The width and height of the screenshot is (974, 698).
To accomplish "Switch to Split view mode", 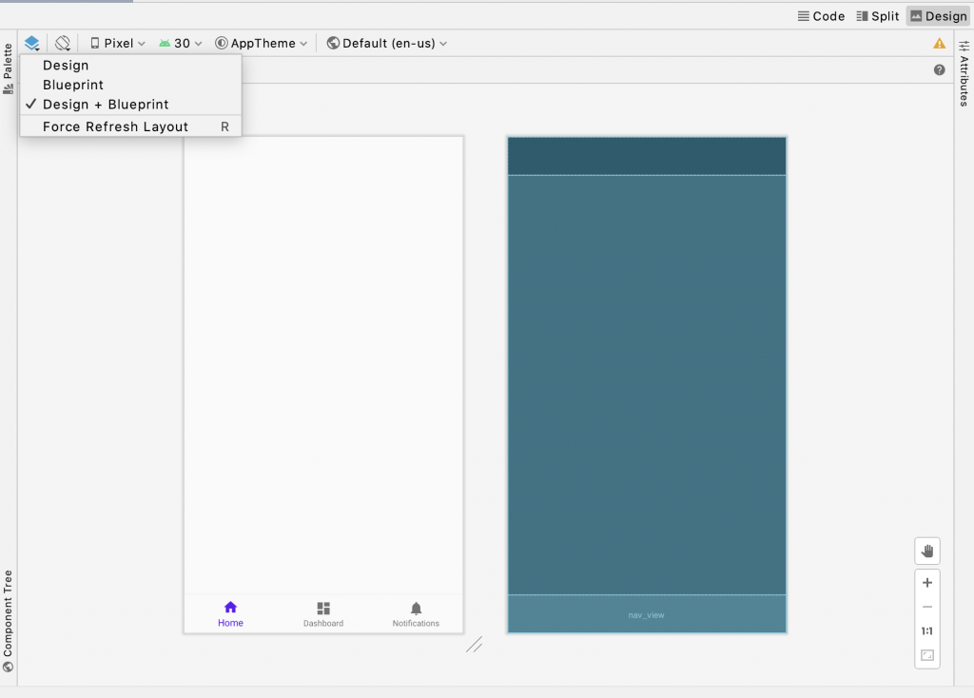I will 877,16.
